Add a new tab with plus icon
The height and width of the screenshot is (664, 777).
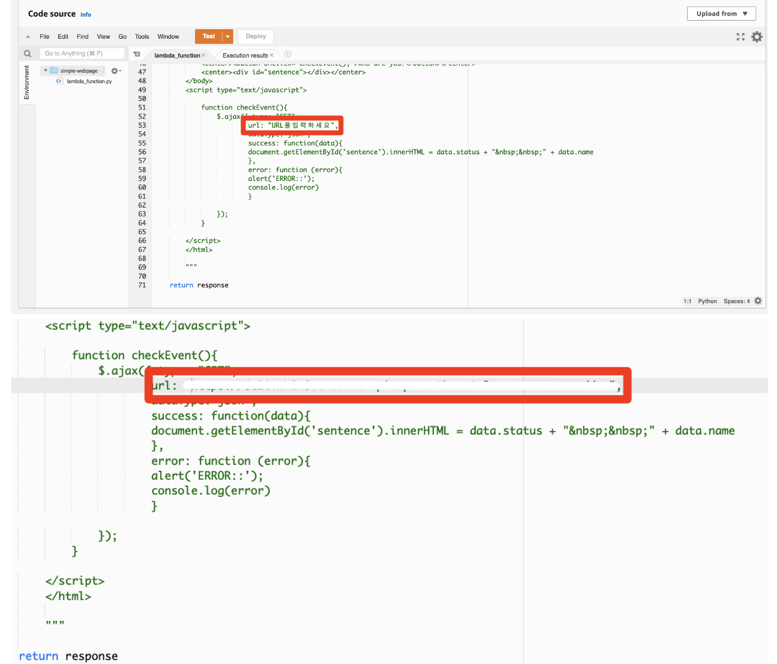point(288,54)
